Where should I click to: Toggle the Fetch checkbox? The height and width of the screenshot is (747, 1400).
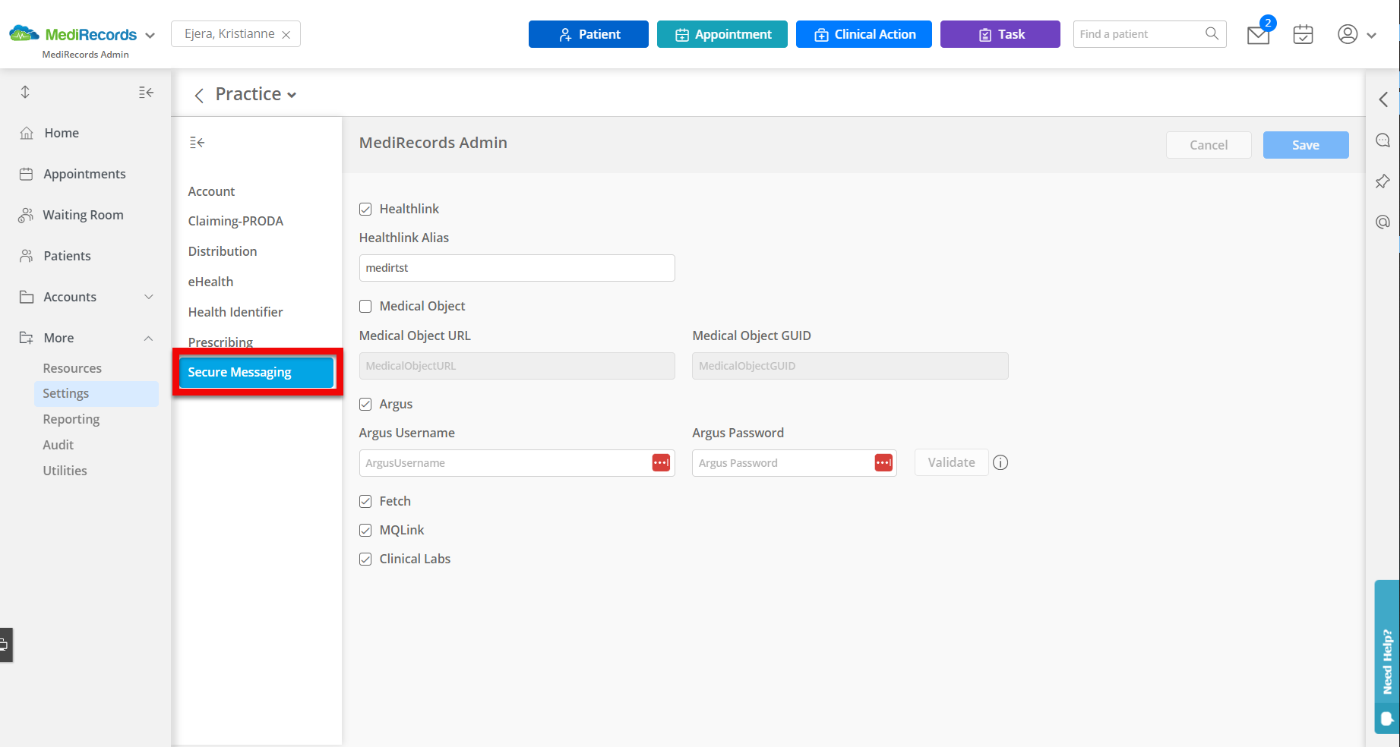365,501
